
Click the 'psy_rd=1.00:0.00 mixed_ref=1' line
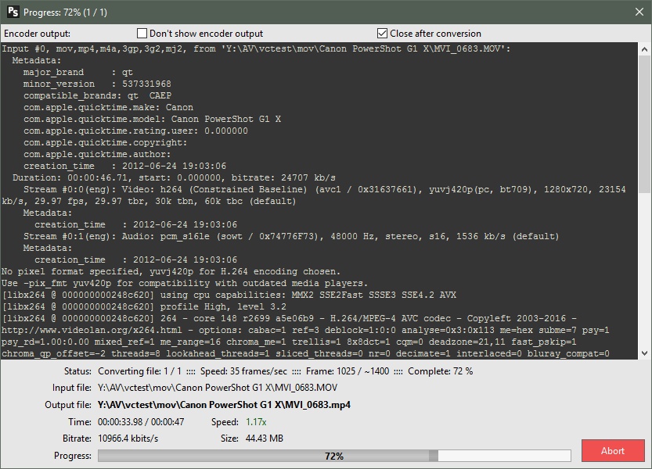[289, 342]
